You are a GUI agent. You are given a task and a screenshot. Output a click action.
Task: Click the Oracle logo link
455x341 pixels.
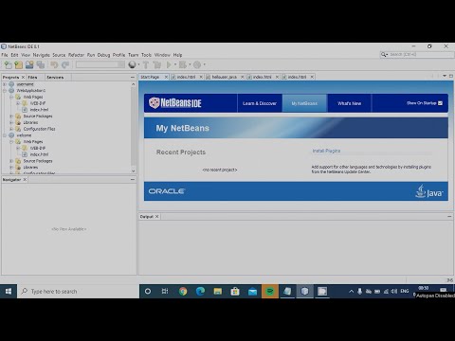click(x=167, y=191)
